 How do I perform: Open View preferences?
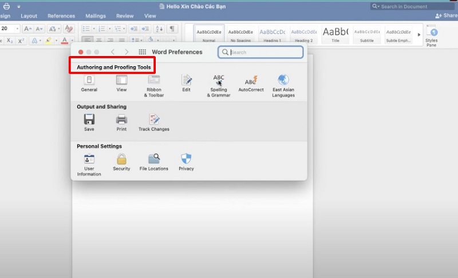121,83
